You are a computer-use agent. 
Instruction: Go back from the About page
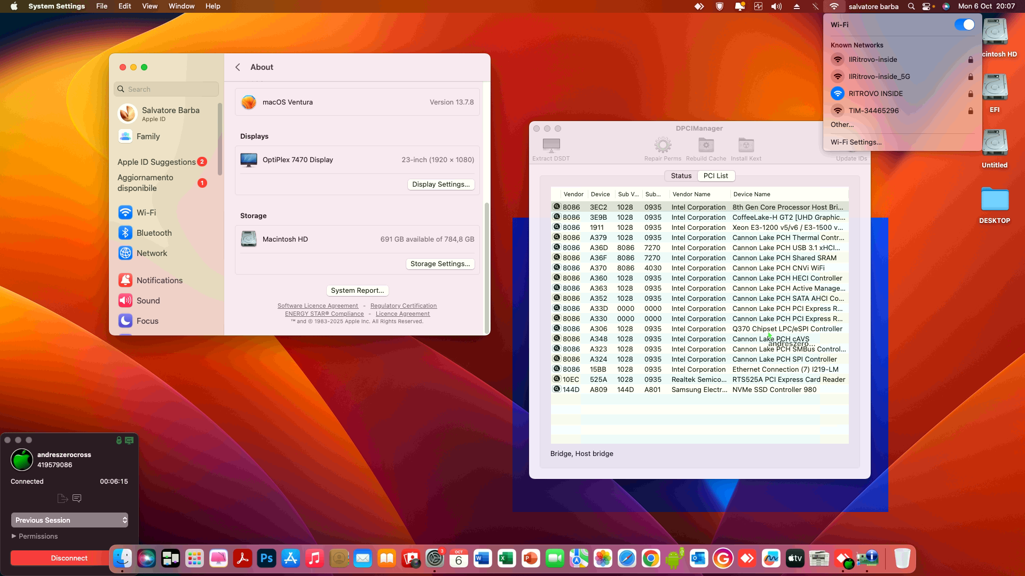pos(238,67)
